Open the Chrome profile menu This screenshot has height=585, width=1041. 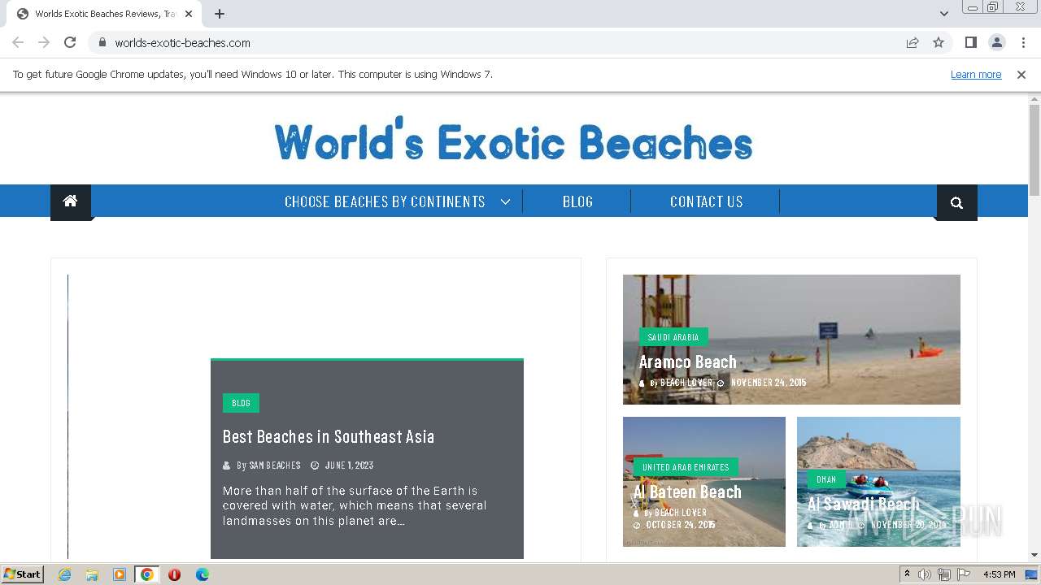click(x=996, y=42)
